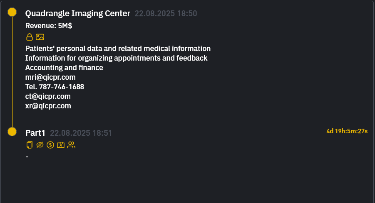Toggle the crossed-out eye icon under Part1
The image size is (375, 203).
[x=40, y=145]
